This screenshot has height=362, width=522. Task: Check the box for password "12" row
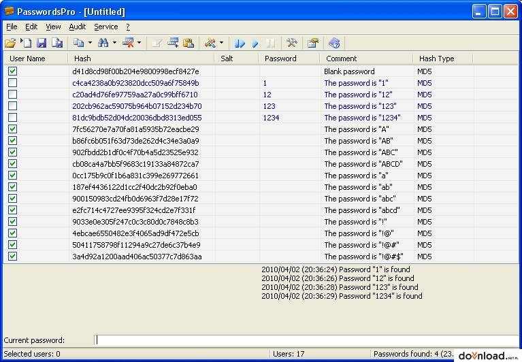pyautogui.click(x=13, y=94)
